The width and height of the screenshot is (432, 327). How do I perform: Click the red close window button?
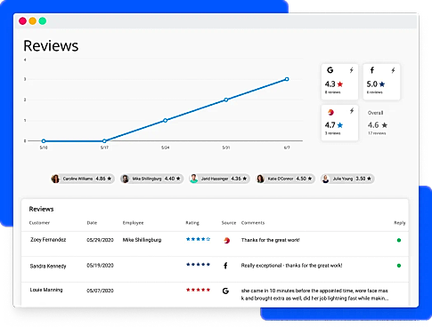point(22,21)
